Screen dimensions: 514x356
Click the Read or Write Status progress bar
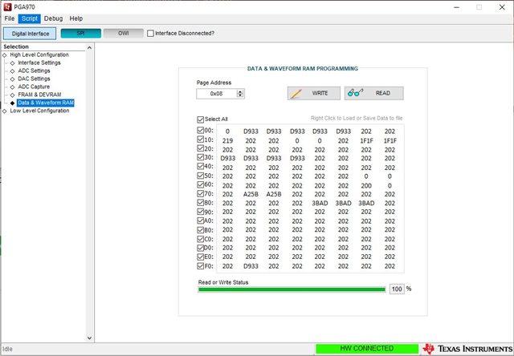pyautogui.click(x=292, y=289)
